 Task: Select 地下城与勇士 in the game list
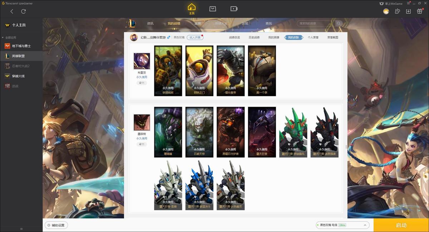click(x=21, y=46)
